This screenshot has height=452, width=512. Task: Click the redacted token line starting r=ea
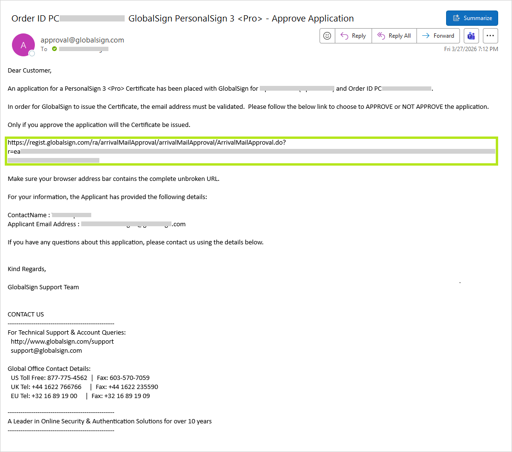251,151
